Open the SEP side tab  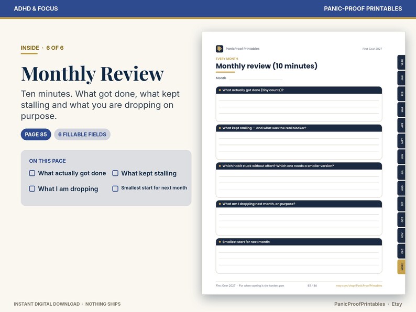click(x=401, y=204)
